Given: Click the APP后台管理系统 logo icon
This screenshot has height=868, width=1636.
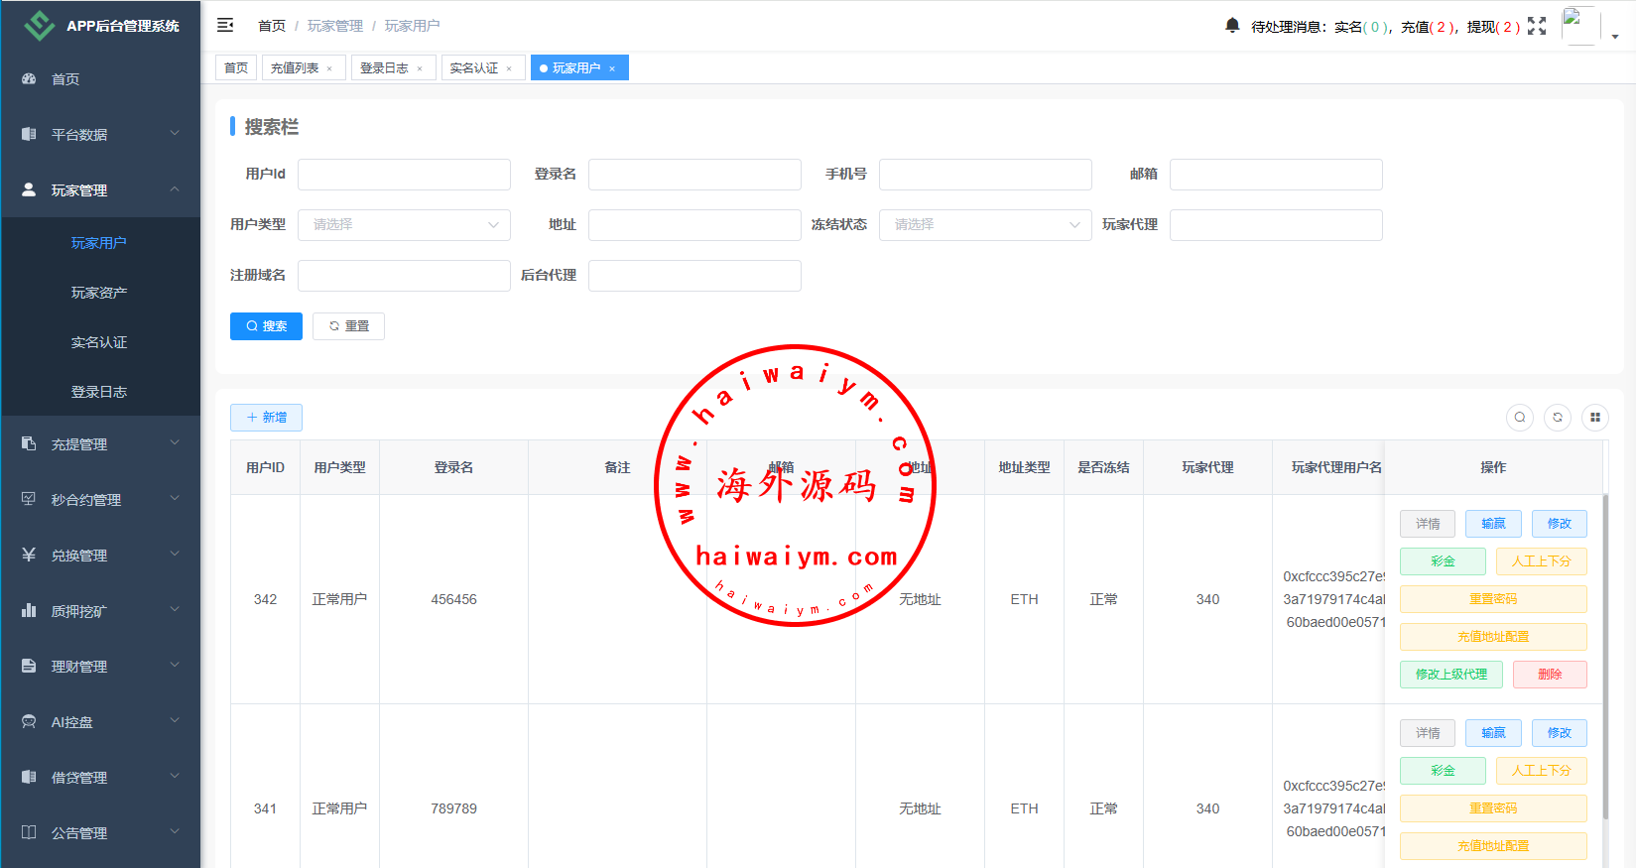Looking at the screenshot, I should tap(40, 26).
